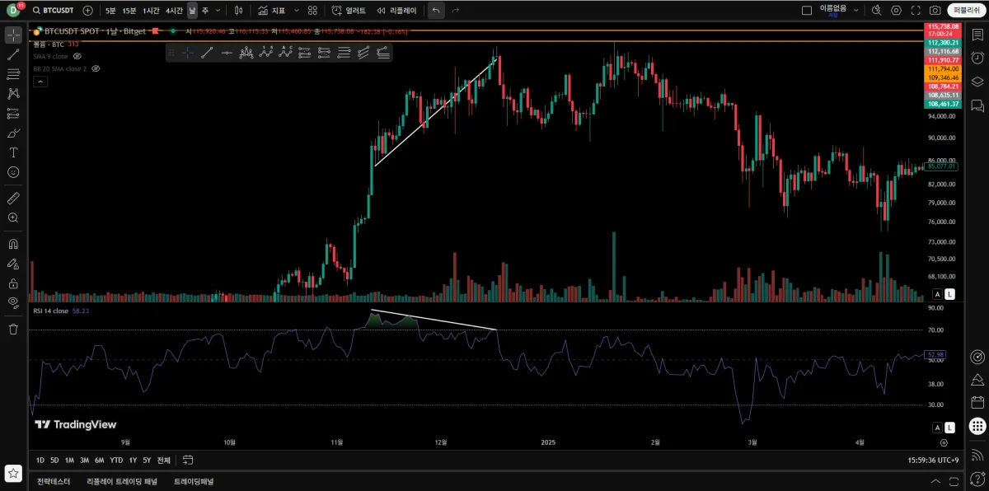The image size is (989, 491).
Task: Set the date range to 1Y
Action: (133, 460)
